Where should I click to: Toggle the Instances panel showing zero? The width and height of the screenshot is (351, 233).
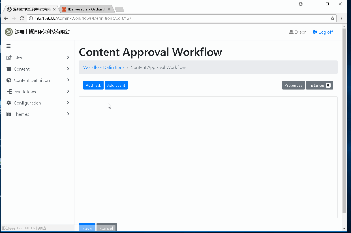tap(319, 85)
